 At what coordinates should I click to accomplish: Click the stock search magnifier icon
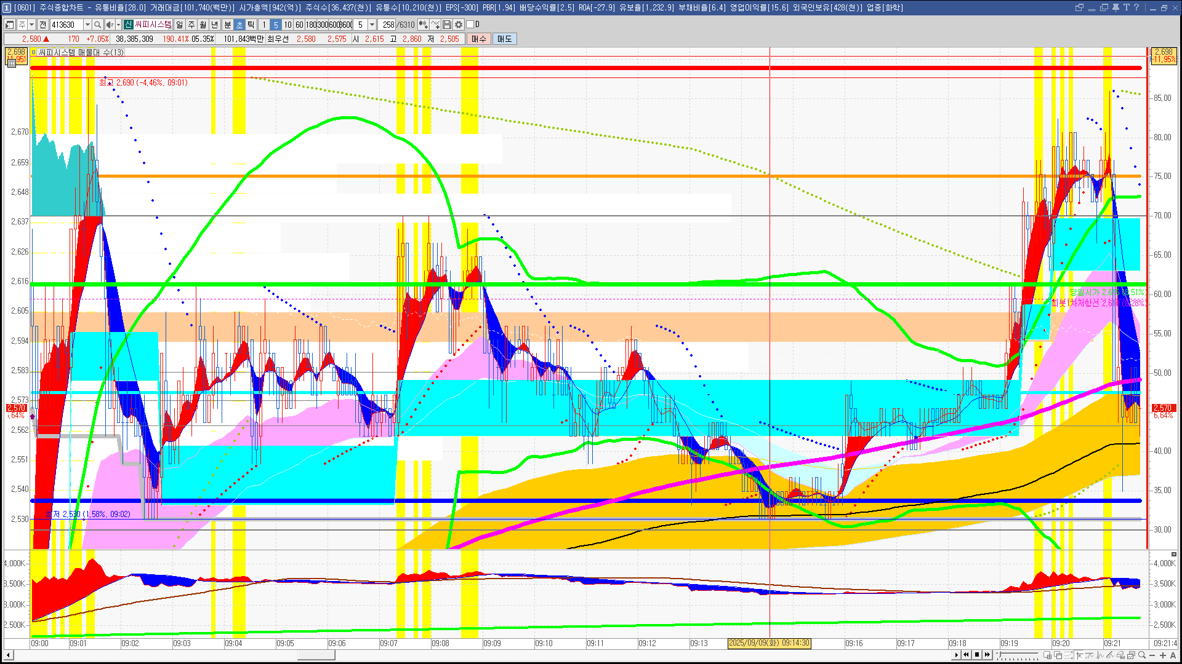98,25
